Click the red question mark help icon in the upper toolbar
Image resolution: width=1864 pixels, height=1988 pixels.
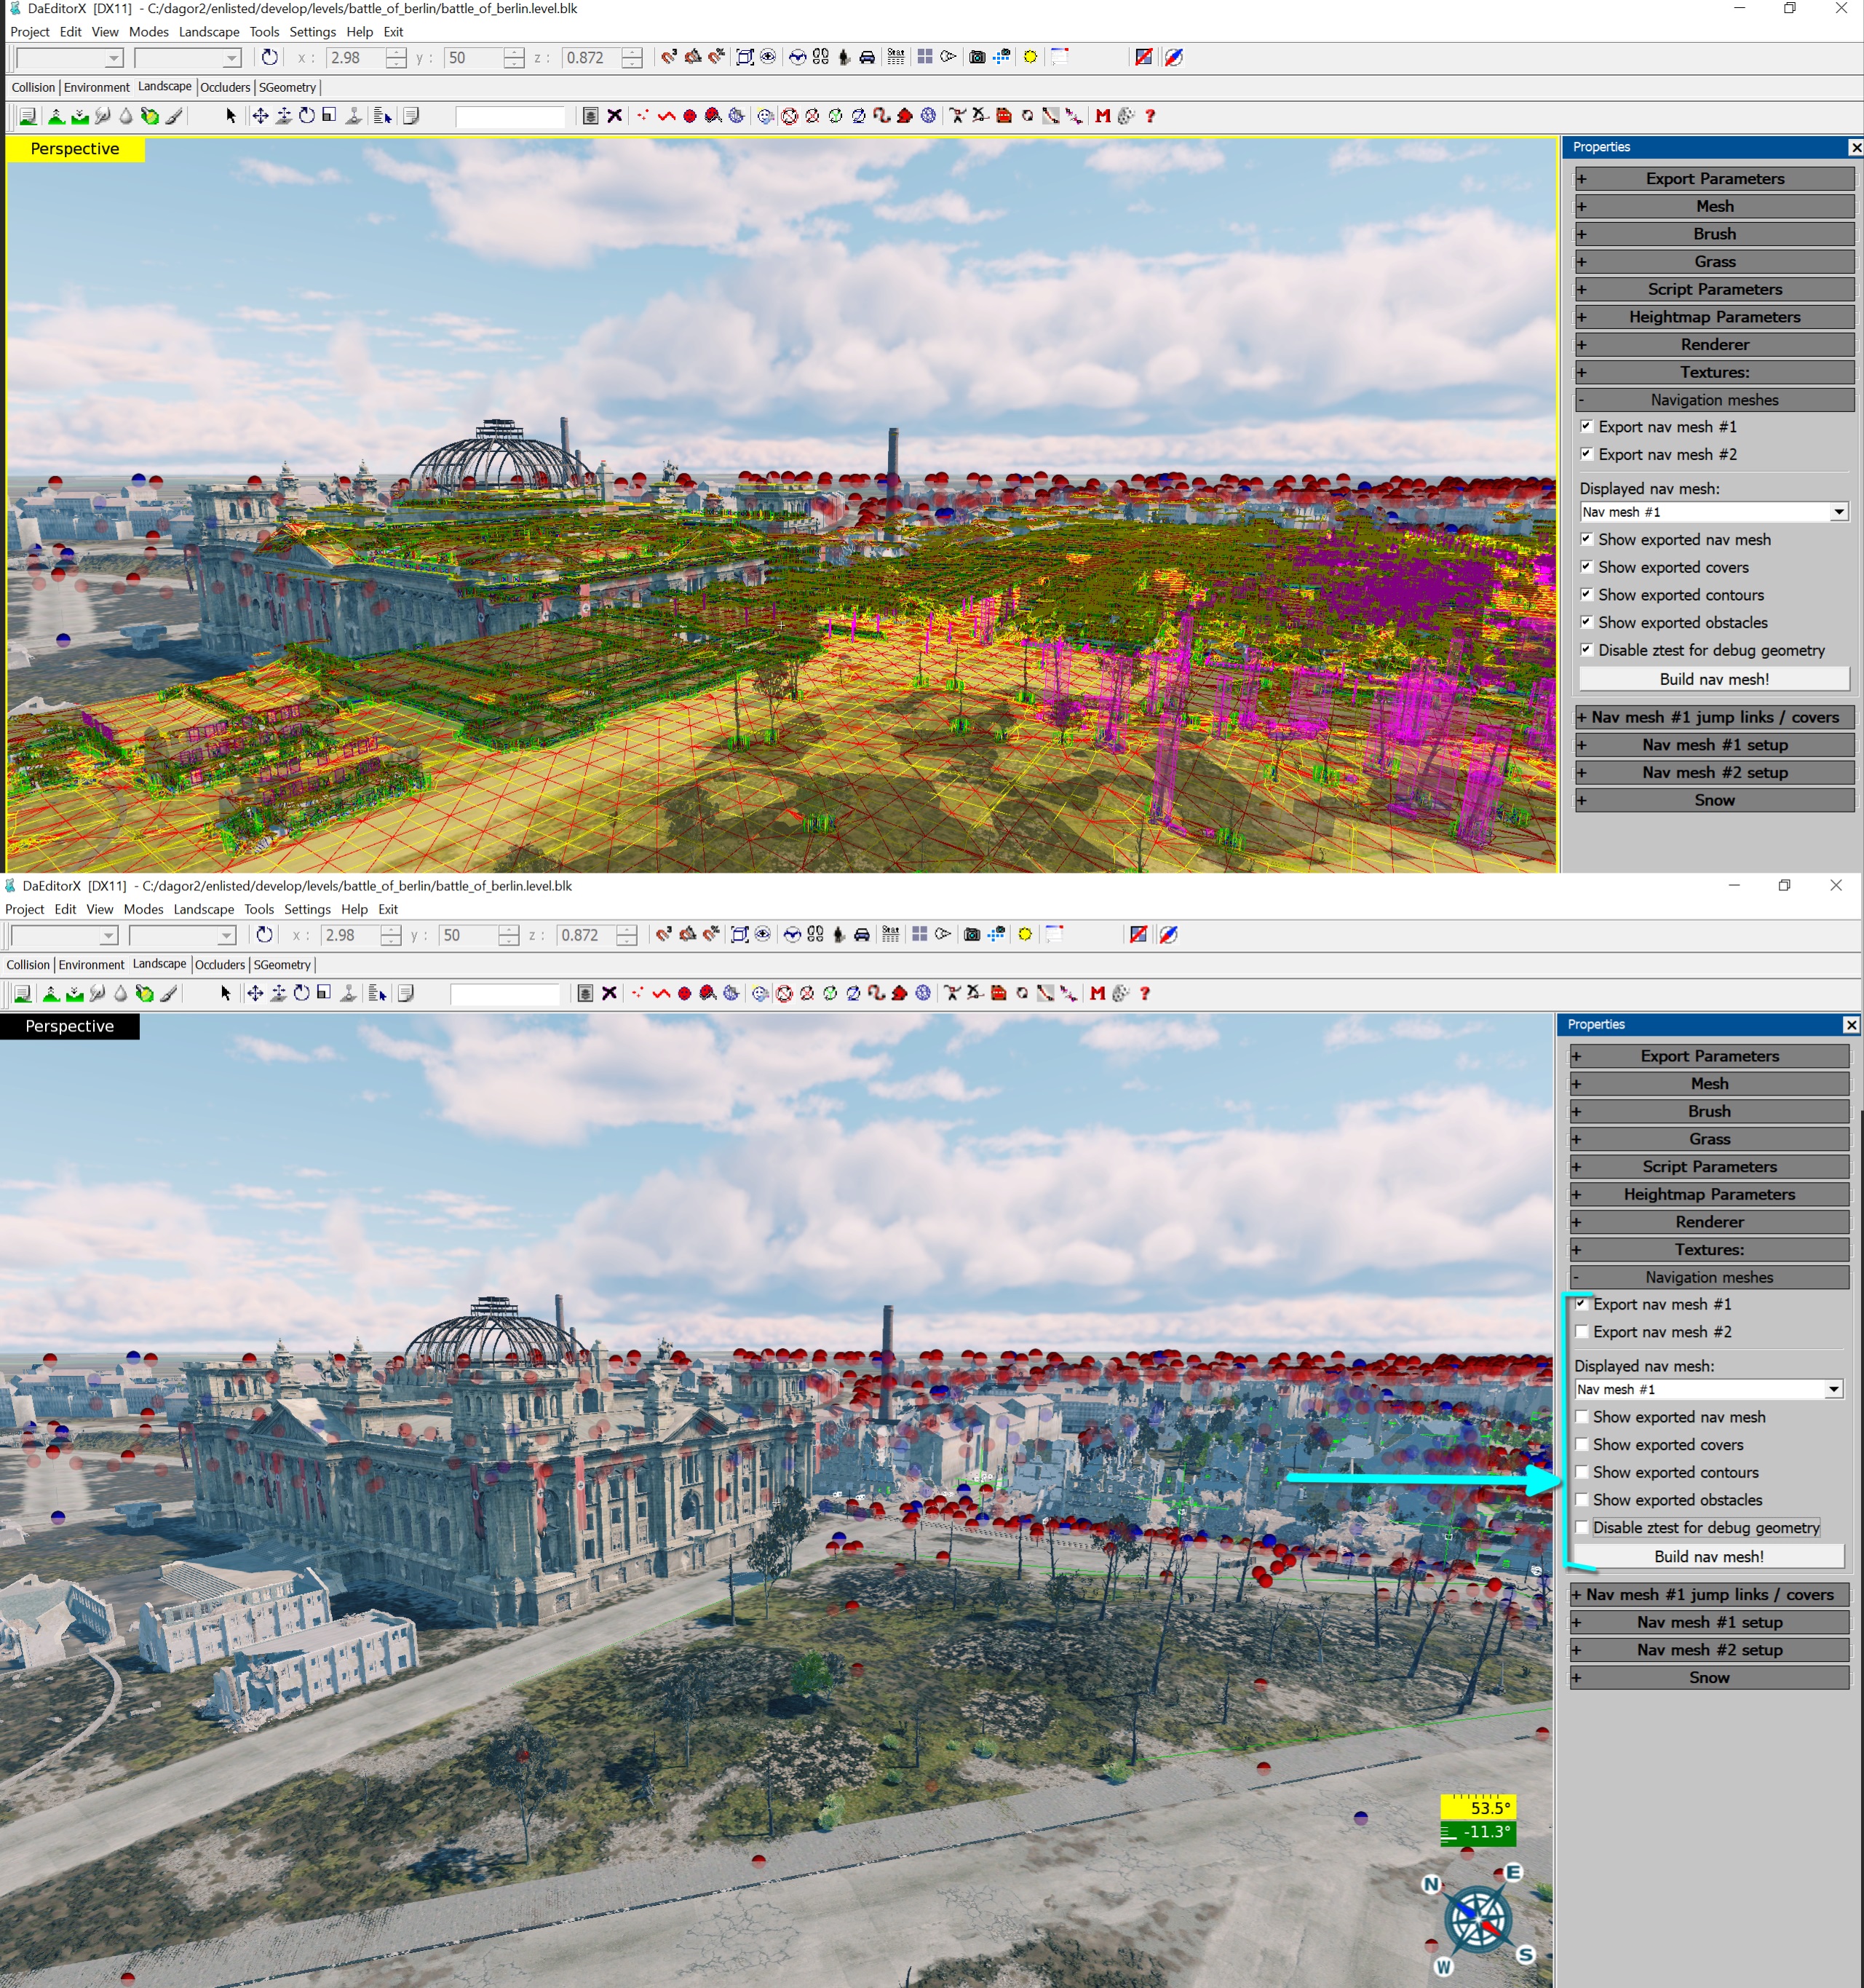1150,116
